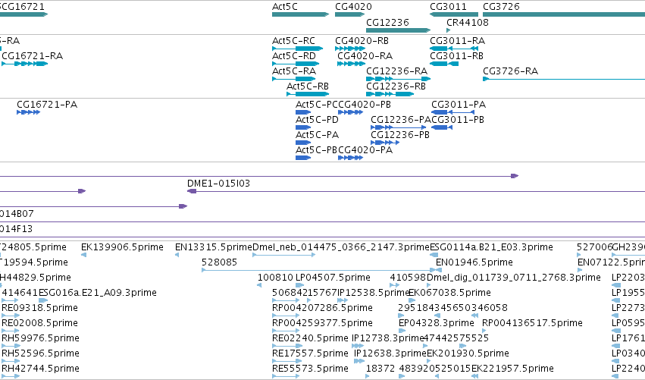Click EST RE17557.5prime
Screen dimensions: 645x380
click(x=310, y=353)
